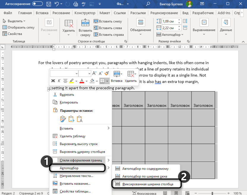Open the search magnifier in title bar
Viewport: 247px width, 195px height.
click(148, 4)
